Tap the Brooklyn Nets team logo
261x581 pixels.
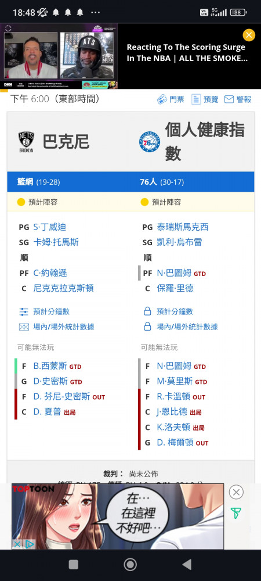point(26,142)
